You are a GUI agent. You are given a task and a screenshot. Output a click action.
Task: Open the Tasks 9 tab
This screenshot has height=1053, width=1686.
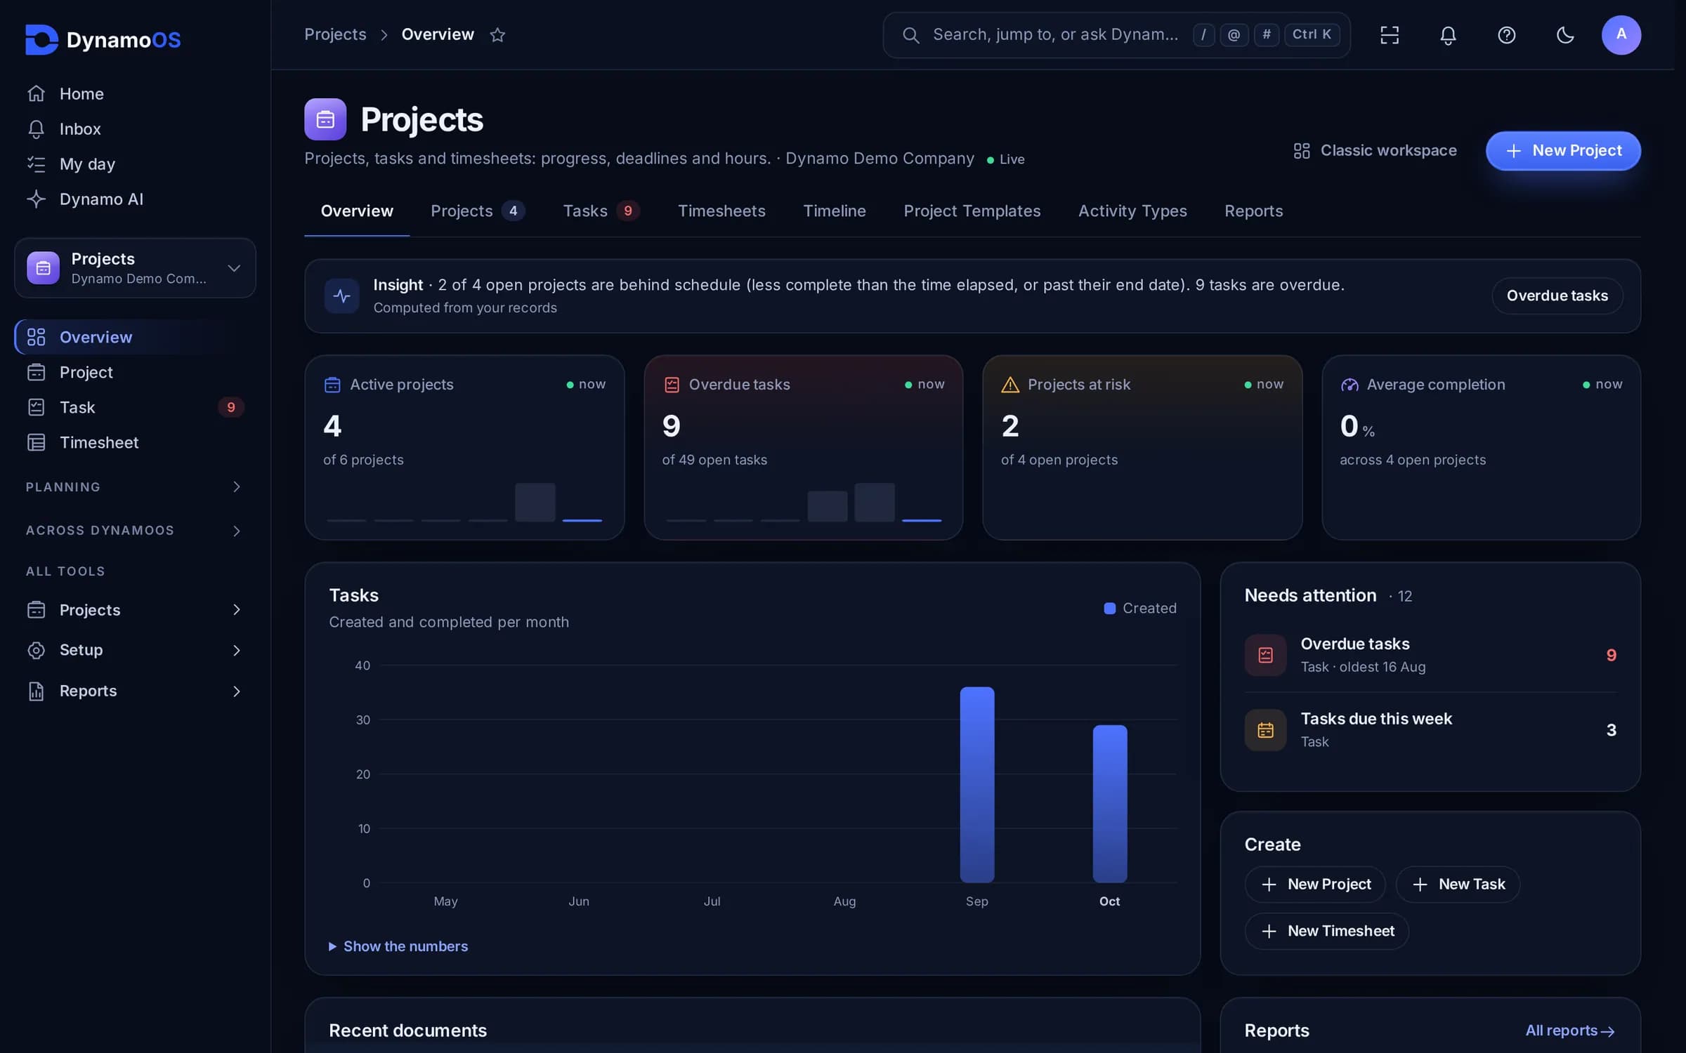pyautogui.click(x=601, y=211)
